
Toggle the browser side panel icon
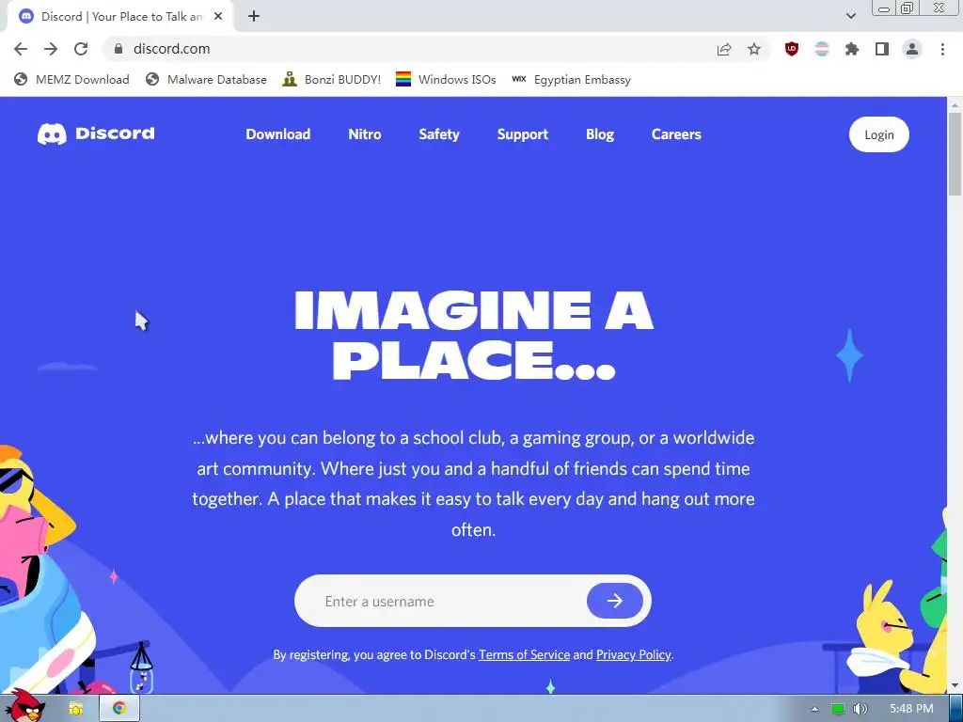coord(882,49)
